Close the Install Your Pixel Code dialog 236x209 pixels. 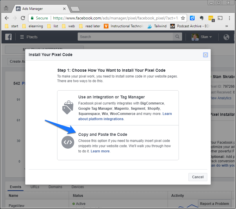[x=205, y=55]
